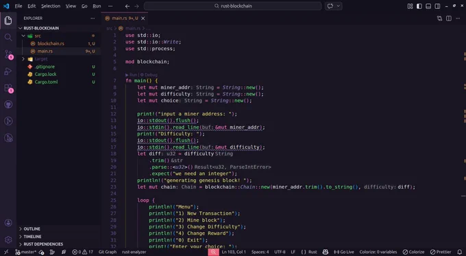This screenshot has height=256, width=466.
Task: Go back with the navigation arrow
Action: tap(127, 6)
